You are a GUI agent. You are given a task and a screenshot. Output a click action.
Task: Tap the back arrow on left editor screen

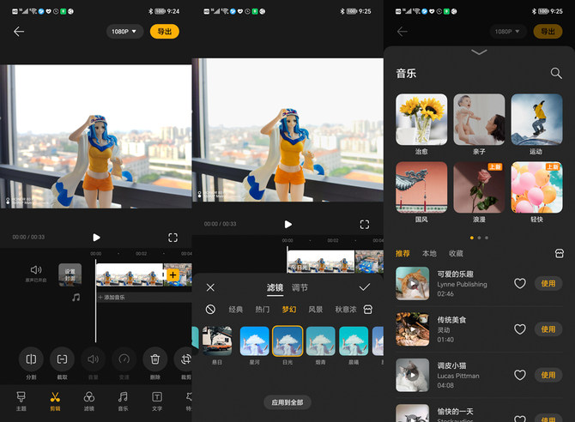19,32
